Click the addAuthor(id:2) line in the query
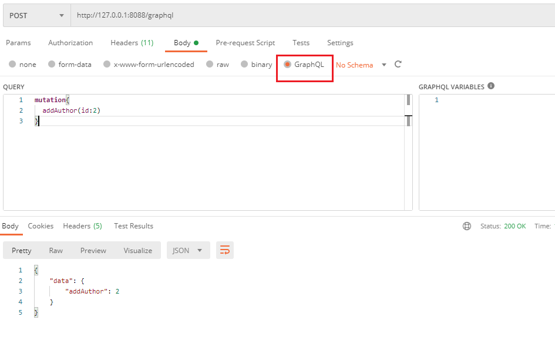555x357 pixels. pyautogui.click(x=72, y=110)
